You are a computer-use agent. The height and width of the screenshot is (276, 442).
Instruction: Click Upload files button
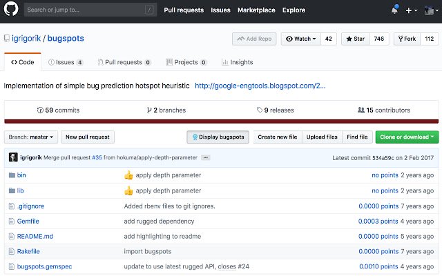(x=322, y=137)
